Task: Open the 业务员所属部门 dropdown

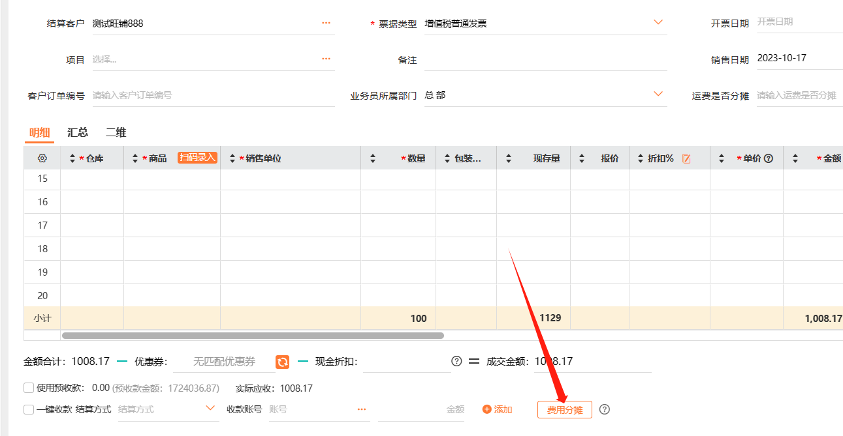Action: point(658,95)
